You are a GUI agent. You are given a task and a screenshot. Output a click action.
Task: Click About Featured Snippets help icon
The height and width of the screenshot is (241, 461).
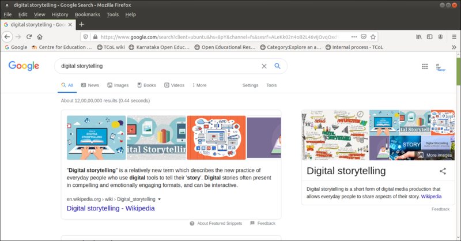(x=192, y=223)
